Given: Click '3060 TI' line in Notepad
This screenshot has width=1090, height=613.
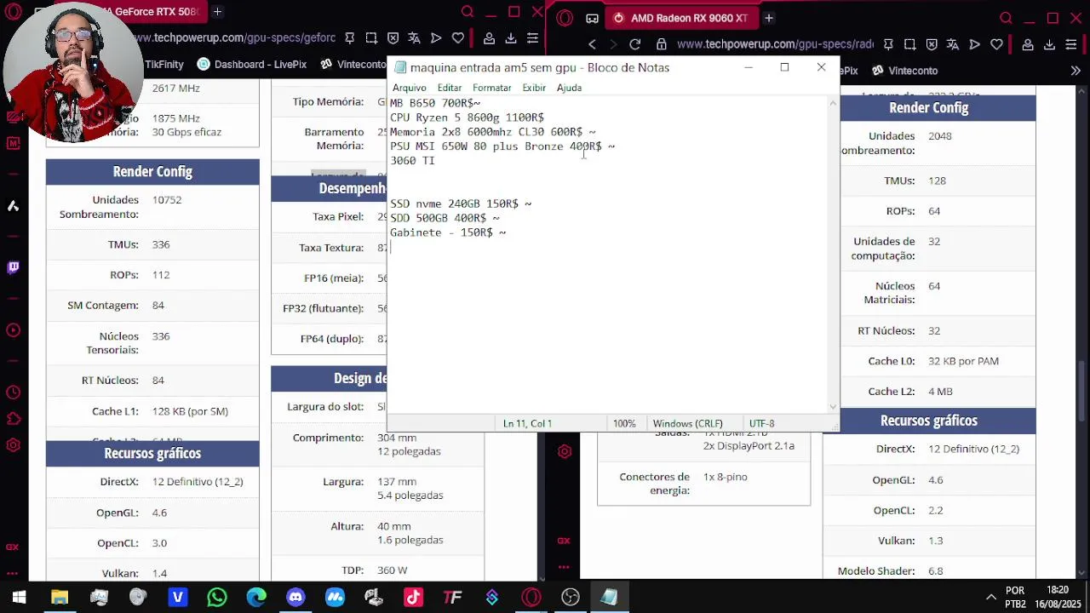Looking at the screenshot, I should (x=412, y=160).
